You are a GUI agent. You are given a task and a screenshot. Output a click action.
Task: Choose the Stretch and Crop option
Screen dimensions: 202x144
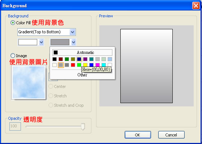tap(51, 105)
